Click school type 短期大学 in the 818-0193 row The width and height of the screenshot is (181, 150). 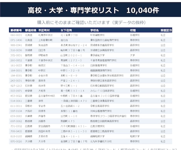click(135, 137)
